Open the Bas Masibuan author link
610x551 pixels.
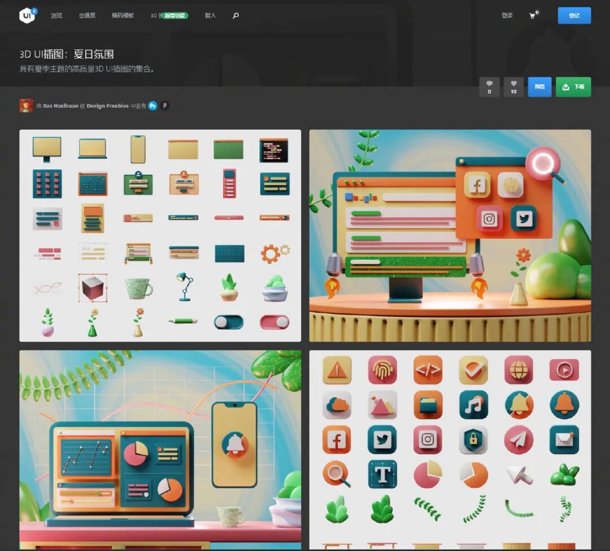click(x=60, y=106)
